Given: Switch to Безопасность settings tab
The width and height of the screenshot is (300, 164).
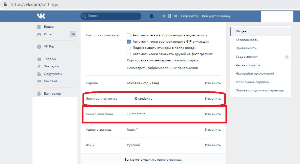Looking at the screenshot, I should coord(247,40).
